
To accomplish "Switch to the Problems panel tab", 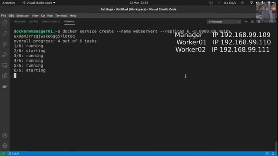I will point(20,22).
